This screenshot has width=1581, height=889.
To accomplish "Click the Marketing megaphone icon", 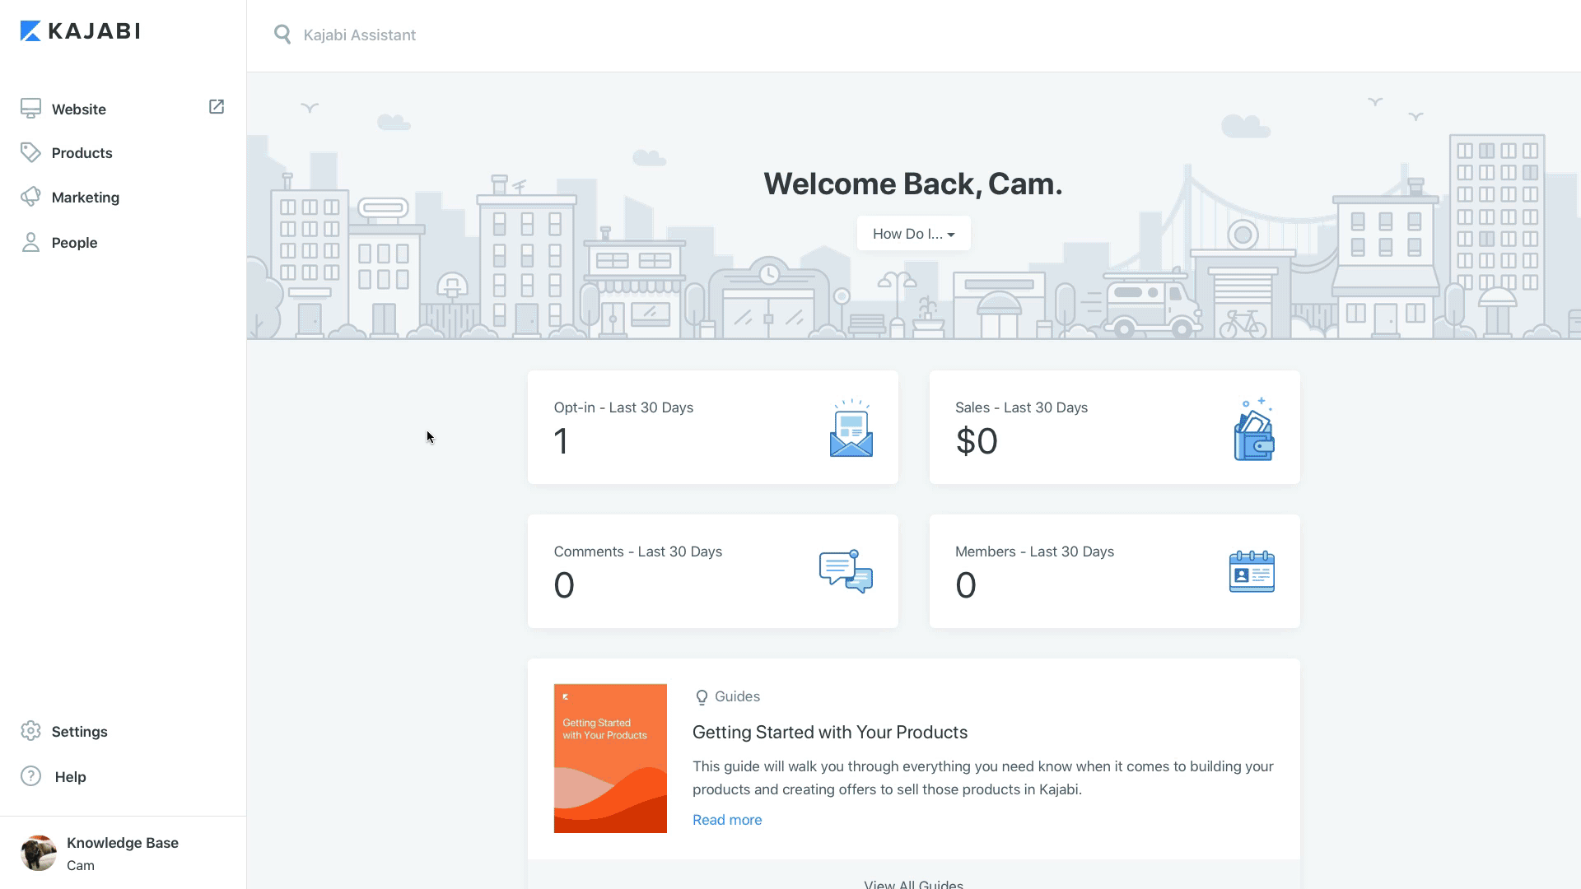I will click(30, 197).
